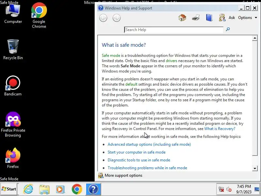Open Windows Media Player from the taskbar

point(60,189)
